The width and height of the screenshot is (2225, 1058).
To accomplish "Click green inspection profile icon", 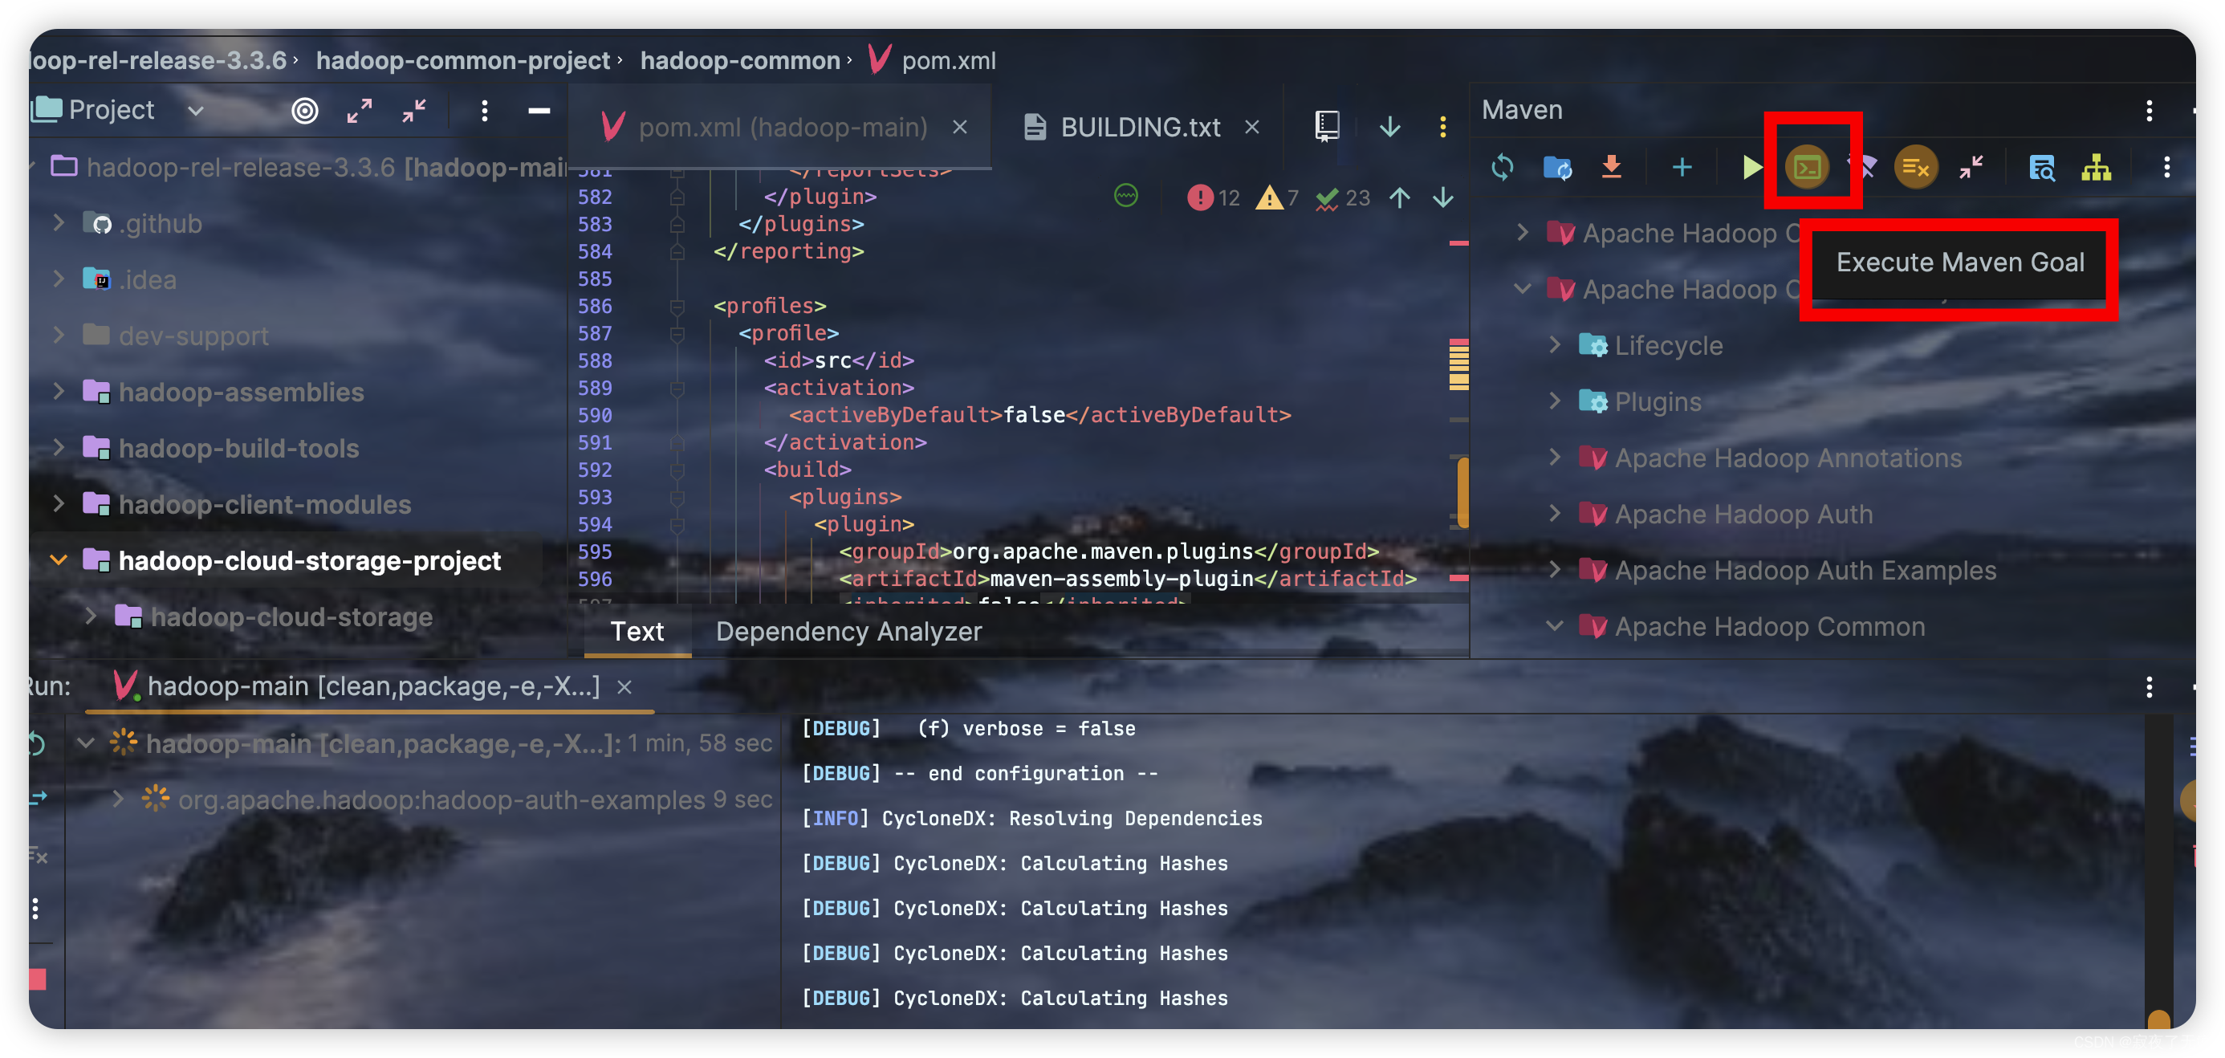I will pos(1126,196).
